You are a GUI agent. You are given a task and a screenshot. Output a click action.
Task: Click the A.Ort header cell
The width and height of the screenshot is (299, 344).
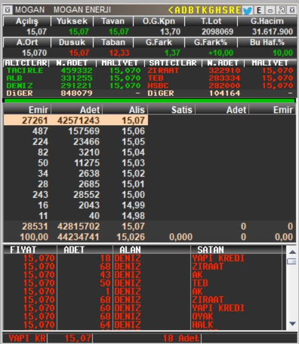(x=27, y=42)
